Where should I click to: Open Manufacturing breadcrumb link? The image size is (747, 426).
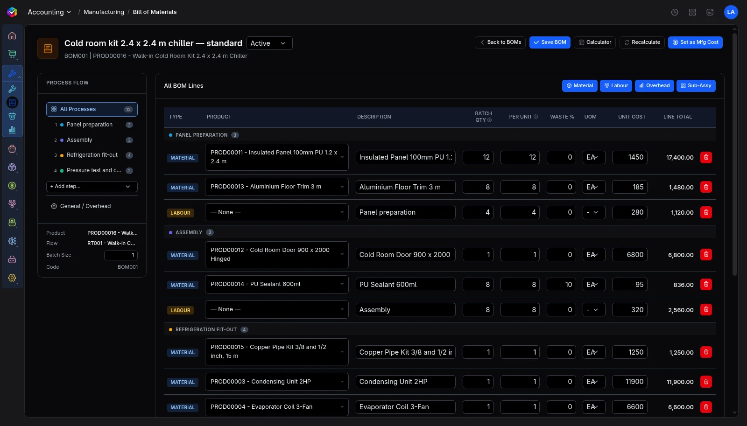104,12
